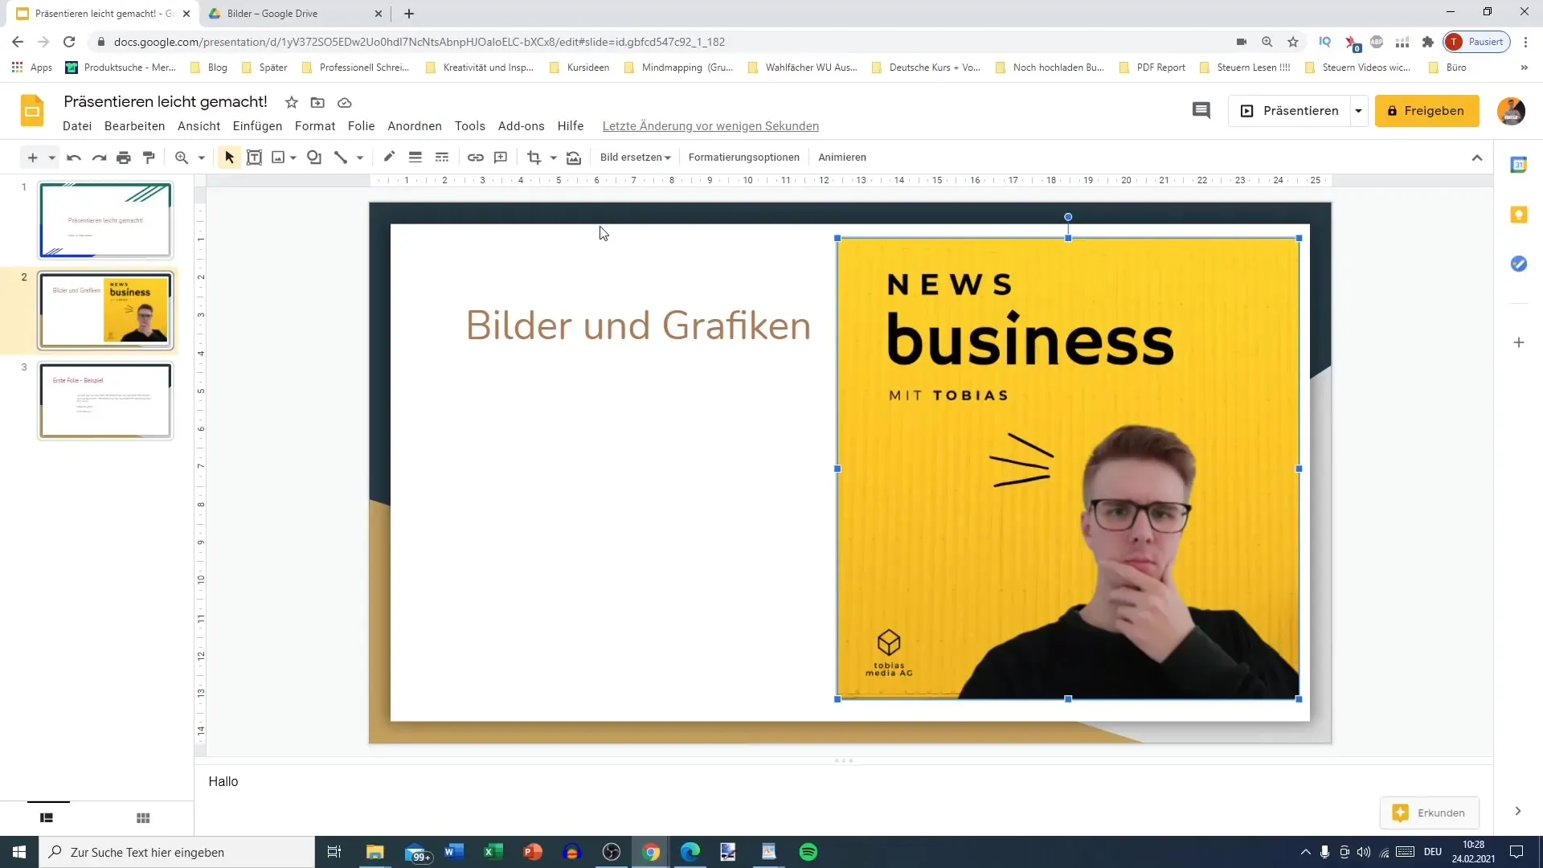This screenshot has height=868, width=1543.
Task: Select the Anordnen menu option
Action: [x=415, y=125]
